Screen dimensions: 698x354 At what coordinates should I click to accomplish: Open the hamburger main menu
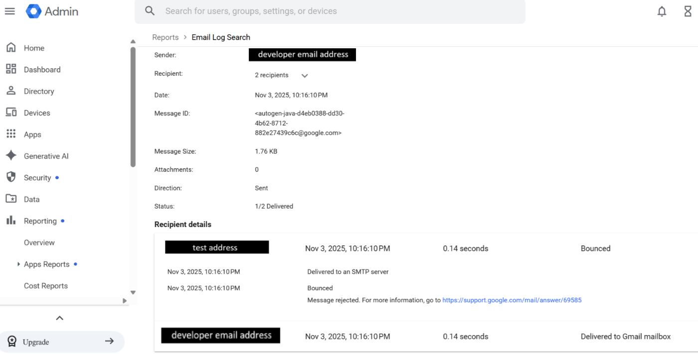pos(10,11)
